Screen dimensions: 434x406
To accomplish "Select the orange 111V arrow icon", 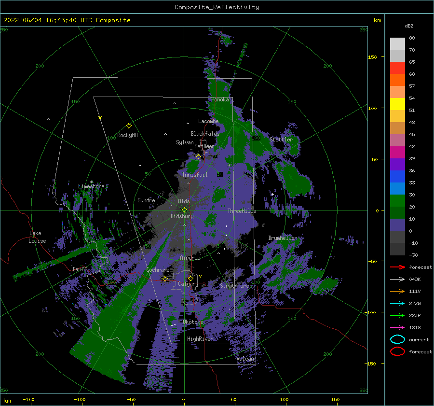I will click(397, 291).
